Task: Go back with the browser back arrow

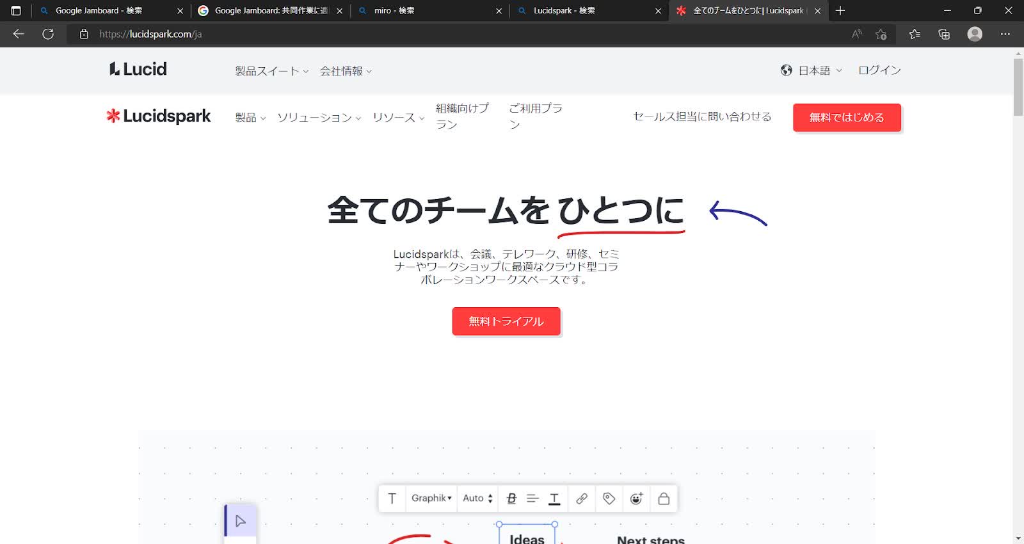Action: pos(19,34)
